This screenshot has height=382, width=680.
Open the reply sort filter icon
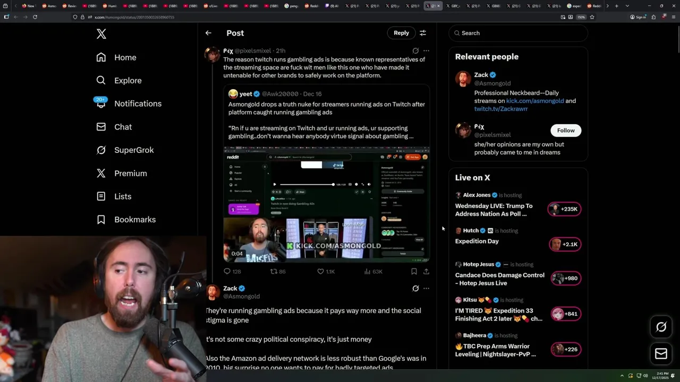coord(423,33)
